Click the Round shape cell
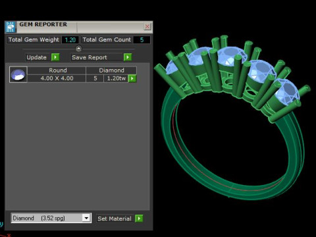The height and width of the screenshot is (237, 316). point(57,70)
